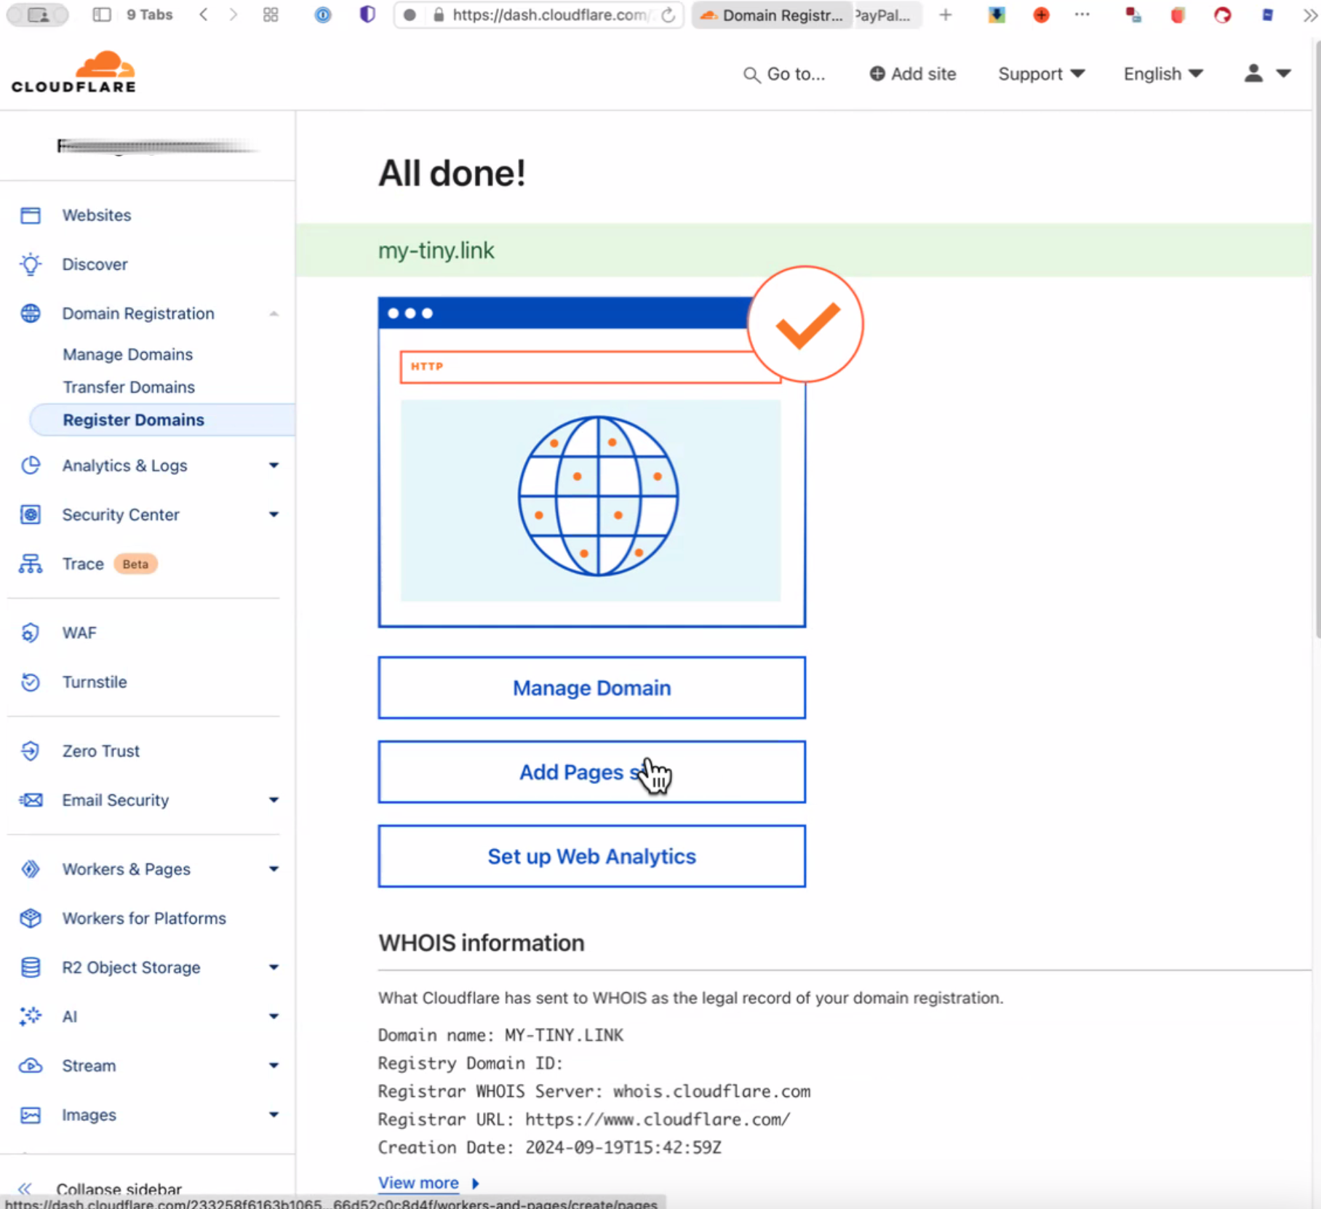Click the Analytics & Logs chart icon
The height and width of the screenshot is (1209, 1321).
point(31,466)
